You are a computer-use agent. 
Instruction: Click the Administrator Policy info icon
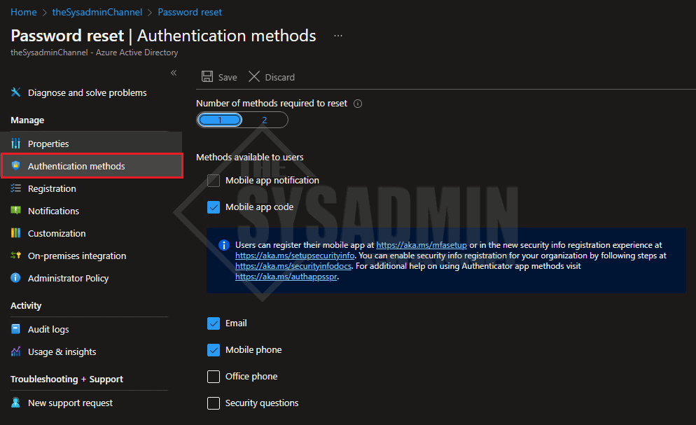click(x=15, y=278)
